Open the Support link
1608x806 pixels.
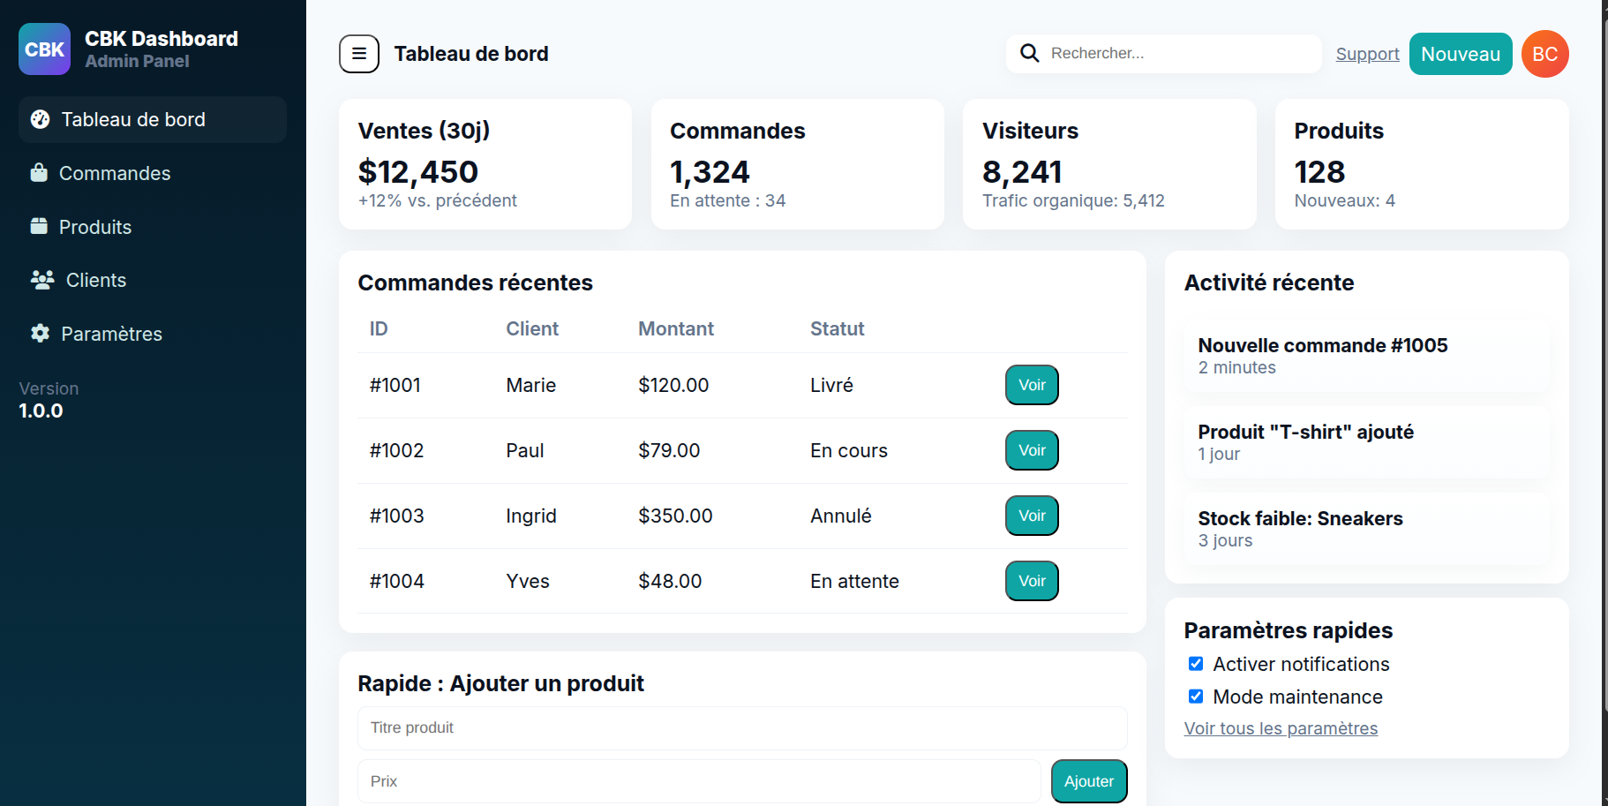pyautogui.click(x=1367, y=54)
